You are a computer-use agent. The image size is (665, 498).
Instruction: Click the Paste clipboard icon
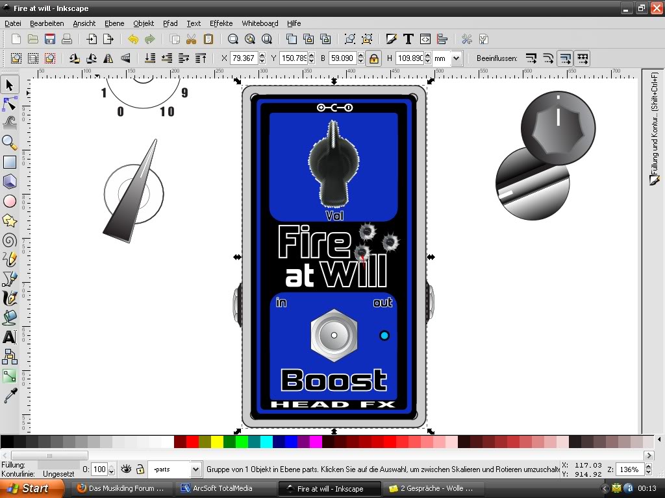pos(208,40)
